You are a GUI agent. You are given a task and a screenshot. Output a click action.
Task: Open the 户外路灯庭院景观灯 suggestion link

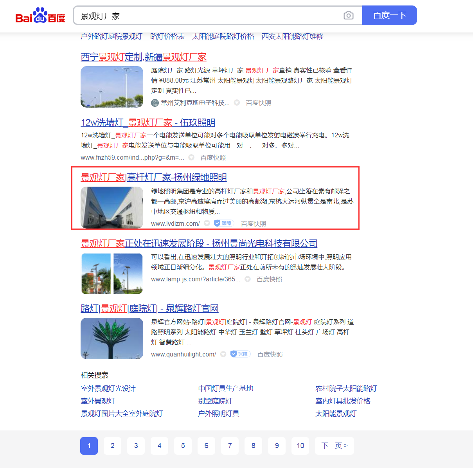[112, 36]
